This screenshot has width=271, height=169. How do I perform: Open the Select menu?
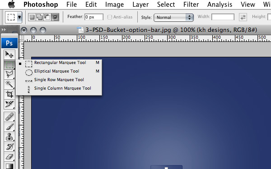[x=166, y=5]
